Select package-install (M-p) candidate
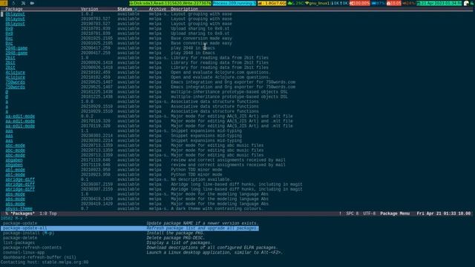This screenshot has width=475, height=267. click(28, 233)
